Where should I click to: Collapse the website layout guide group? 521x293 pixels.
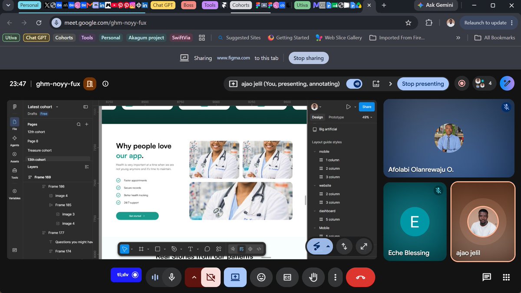[x=315, y=185]
